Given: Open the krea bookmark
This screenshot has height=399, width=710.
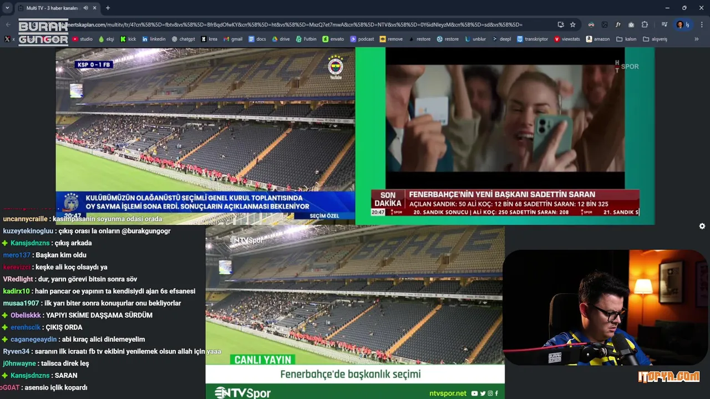Looking at the screenshot, I should point(209,39).
